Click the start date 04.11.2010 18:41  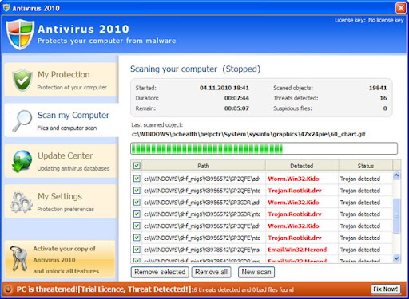coord(224,88)
